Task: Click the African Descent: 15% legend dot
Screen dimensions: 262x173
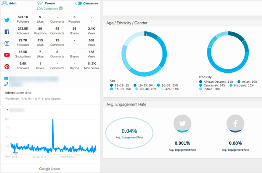Action: pyautogui.click(x=200, y=81)
